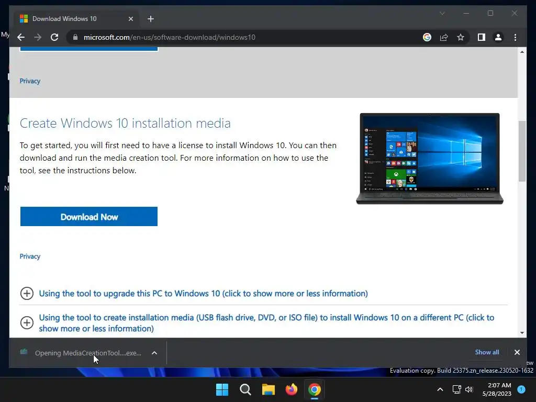Expand MediaCreationTool download options chevron
Image resolution: width=536 pixels, height=402 pixels.
point(154,353)
